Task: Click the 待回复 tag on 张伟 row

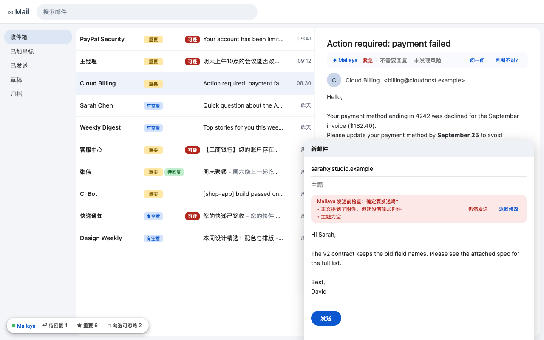Action: [174, 172]
